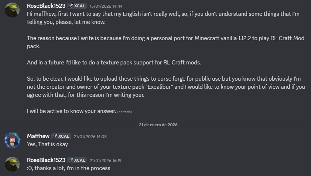Click RoseBlack1523 username on the first message
This screenshot has height=176, width=311.
coord(46,6)
